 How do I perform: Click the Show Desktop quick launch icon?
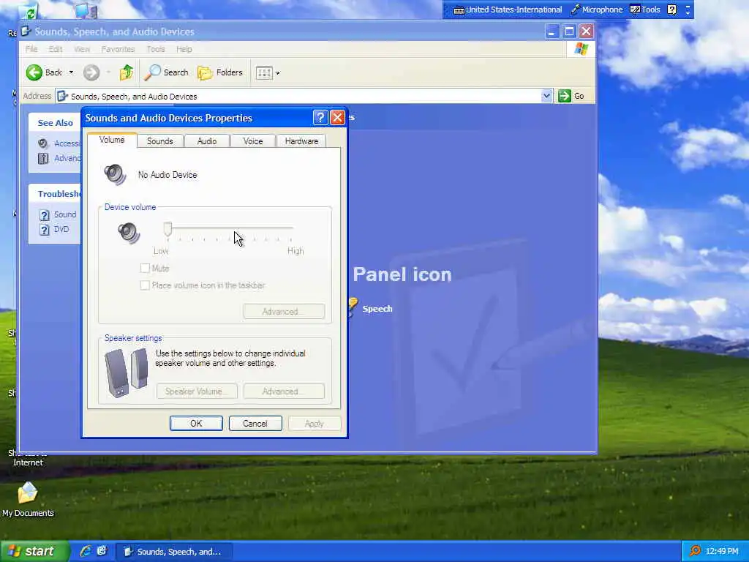[102, 551]
